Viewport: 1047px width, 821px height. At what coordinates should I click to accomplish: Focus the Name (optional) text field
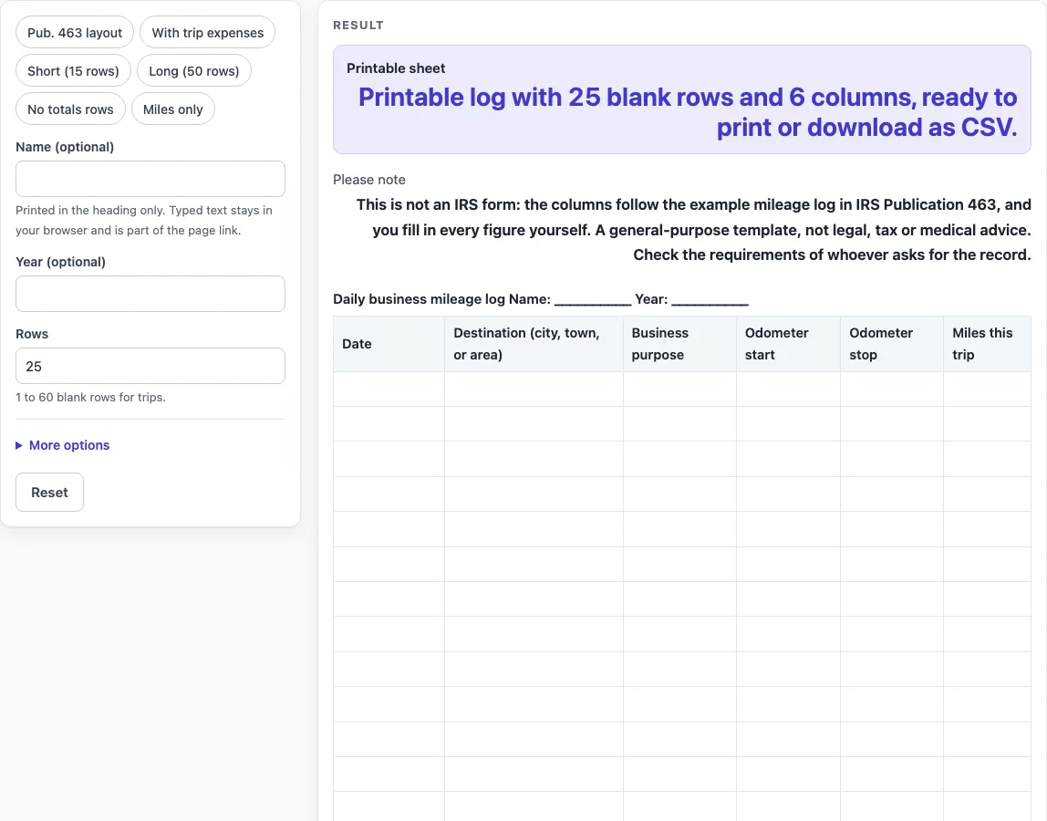click(x=150, y=179)
